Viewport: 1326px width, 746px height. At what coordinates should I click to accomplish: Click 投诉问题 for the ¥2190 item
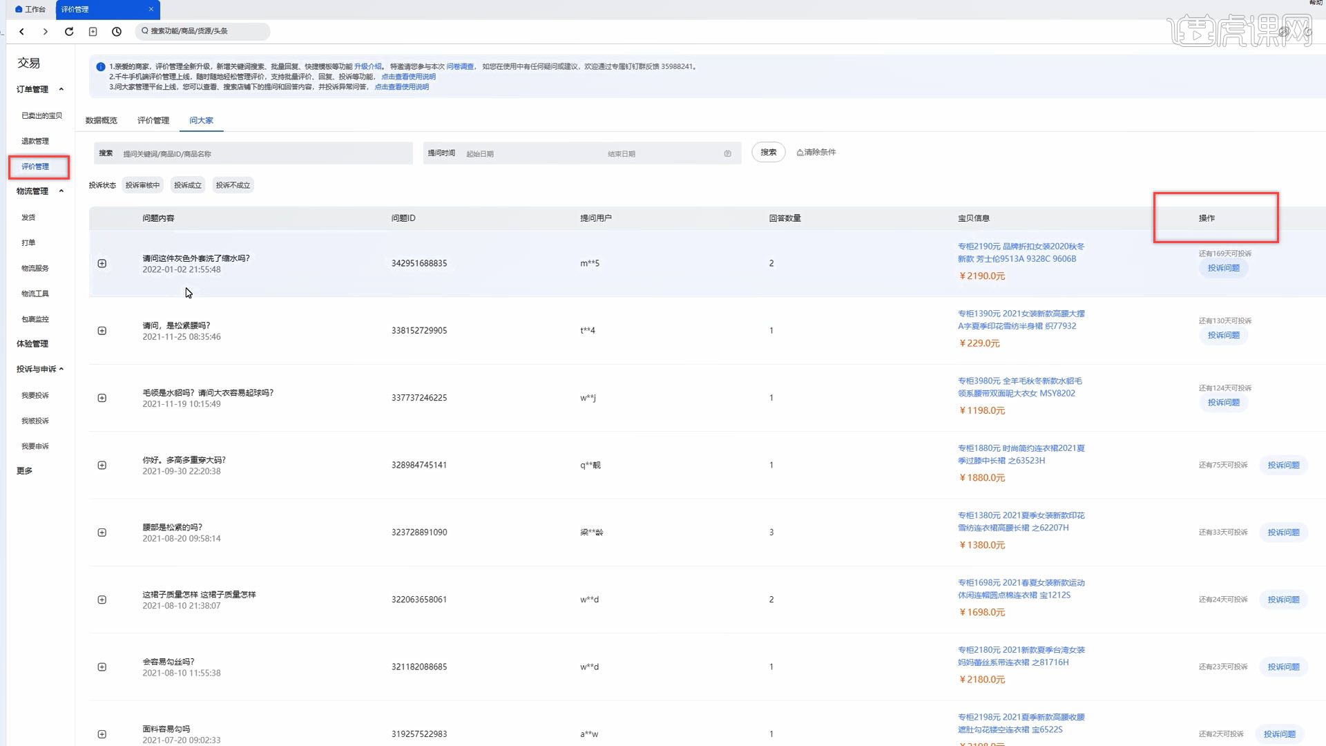click(x=1223, y=268)
